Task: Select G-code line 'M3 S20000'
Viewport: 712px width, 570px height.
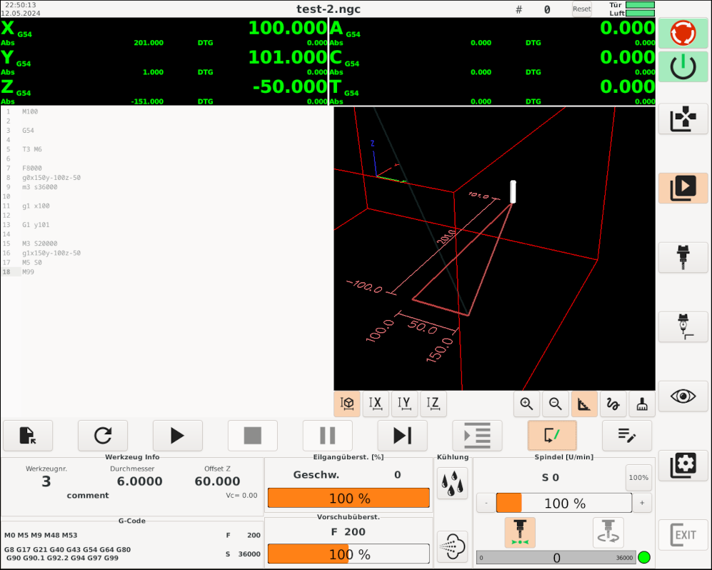Action: tap(40, 244)
